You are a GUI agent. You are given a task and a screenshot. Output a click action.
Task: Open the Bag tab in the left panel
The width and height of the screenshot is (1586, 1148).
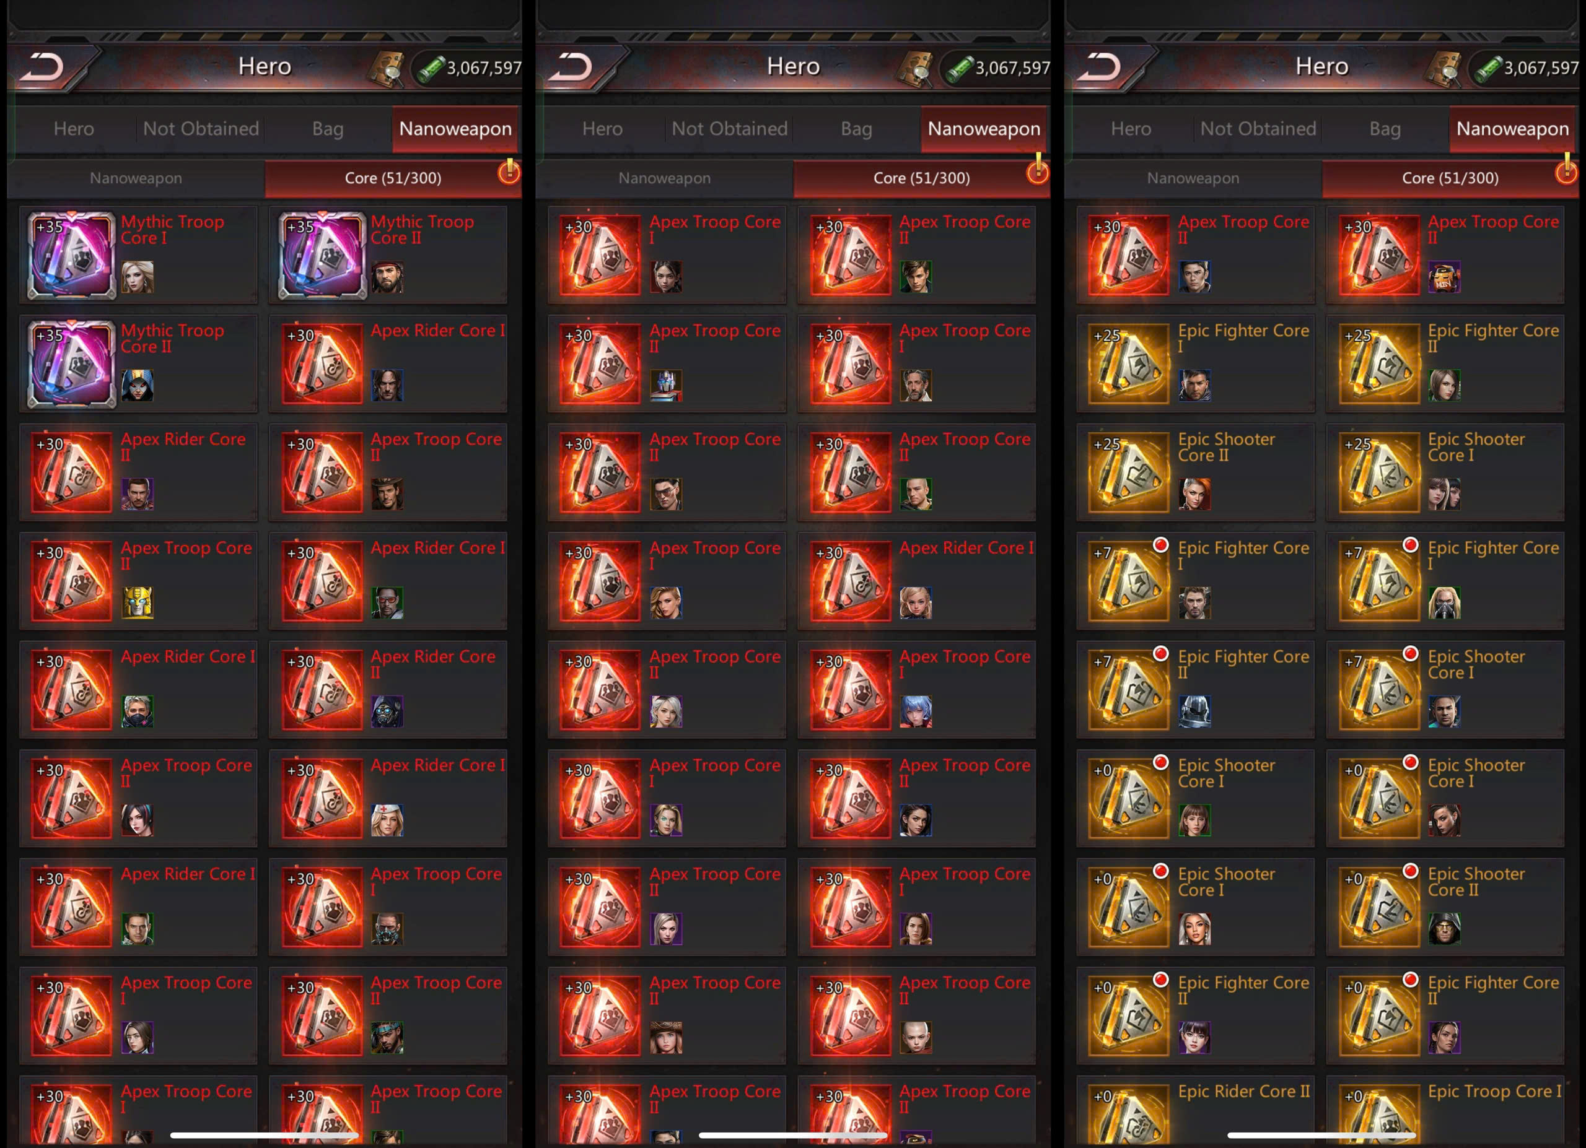pos(327,129)
